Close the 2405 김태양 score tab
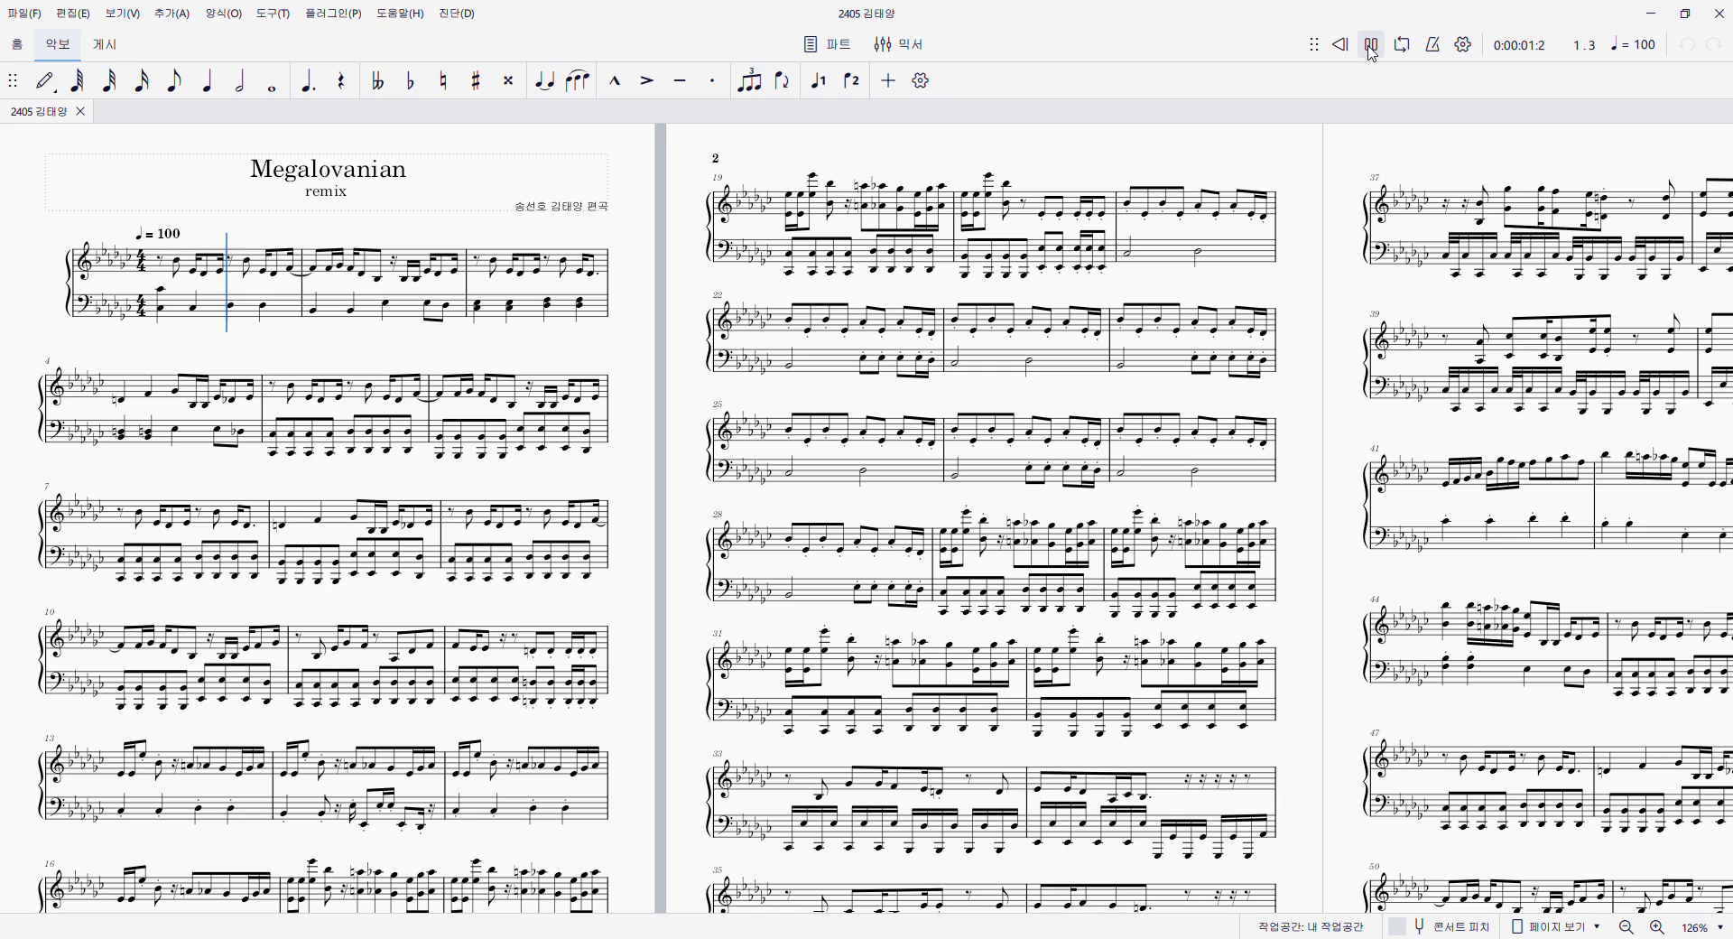The width and height of the screenshot is (1733, 939). [x=80, y=111]
